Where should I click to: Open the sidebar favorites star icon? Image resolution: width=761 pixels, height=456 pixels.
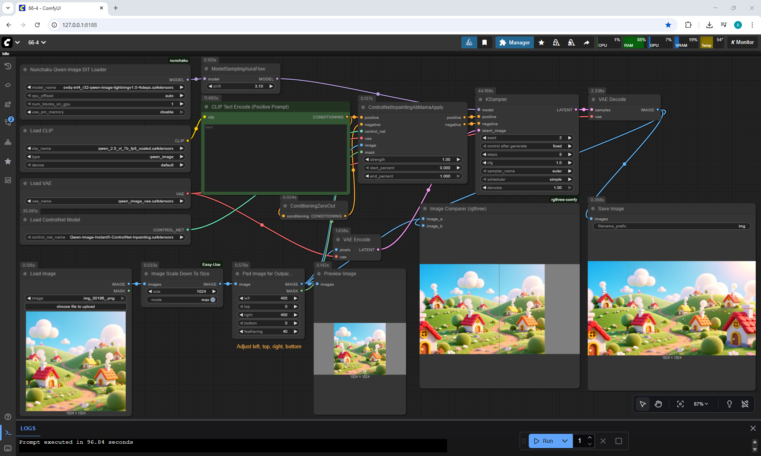tap(8, 161)
